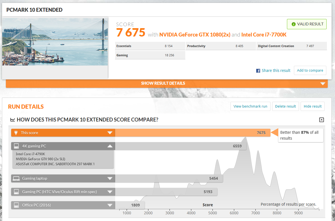
Task: Click the PCMARK 10 EXTENDED title
Action: pyautogui.click(x=34, y=10)
